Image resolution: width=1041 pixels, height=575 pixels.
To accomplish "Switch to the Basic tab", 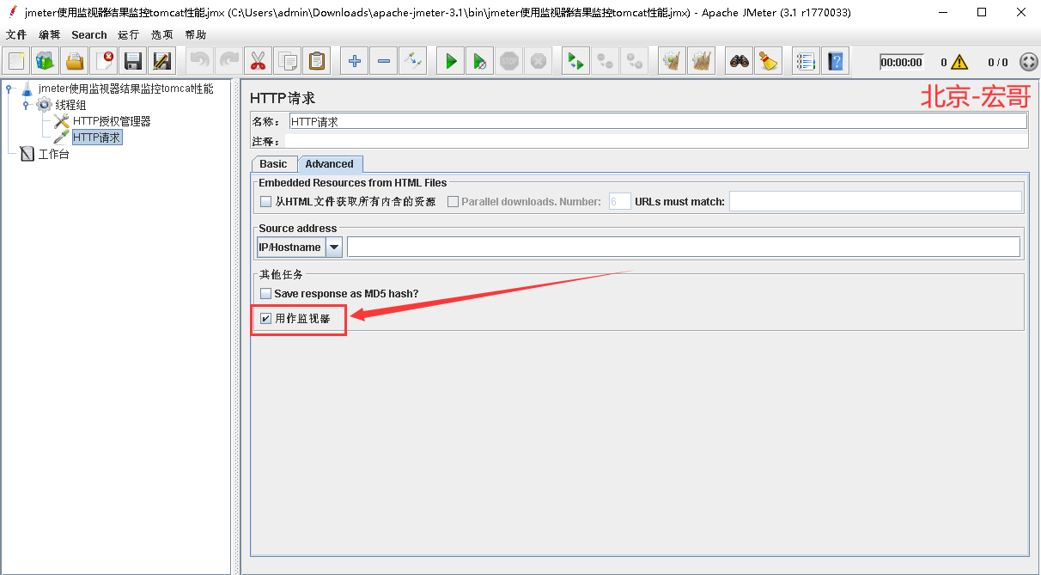I will click(x=274, y=164).
